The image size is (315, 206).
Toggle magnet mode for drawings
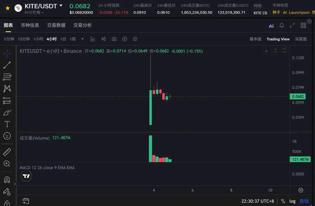pyautogui.click(x=7, y=180)
